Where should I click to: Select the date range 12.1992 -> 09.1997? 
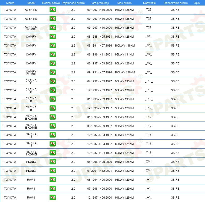tap(100, 90)
